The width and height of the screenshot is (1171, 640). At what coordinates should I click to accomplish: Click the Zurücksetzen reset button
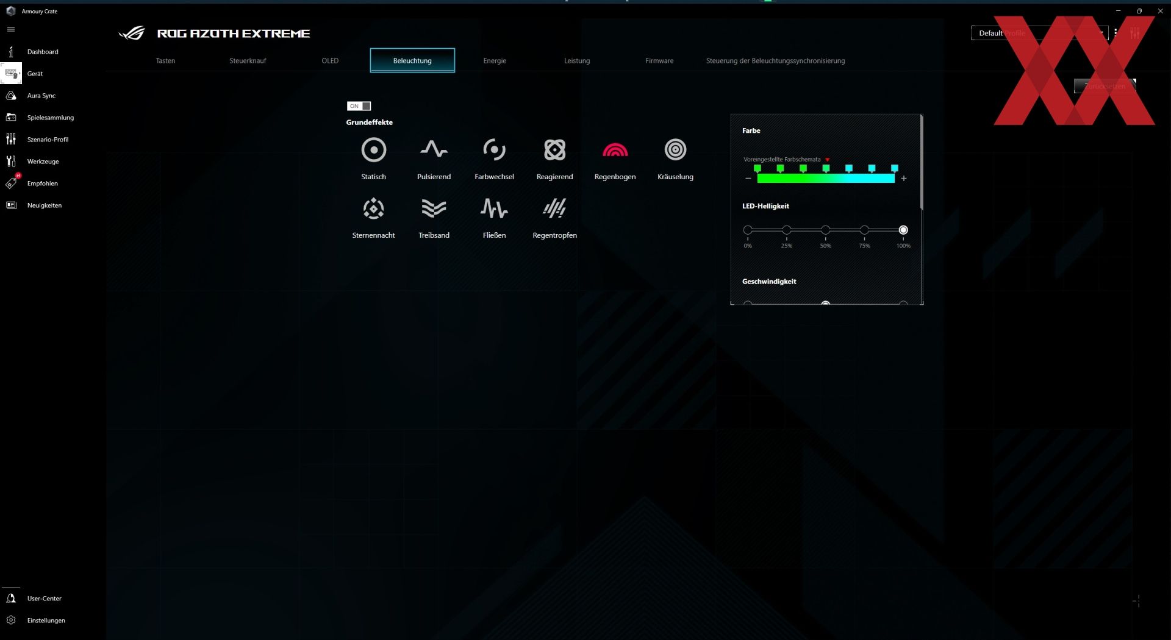[1105, 86]
